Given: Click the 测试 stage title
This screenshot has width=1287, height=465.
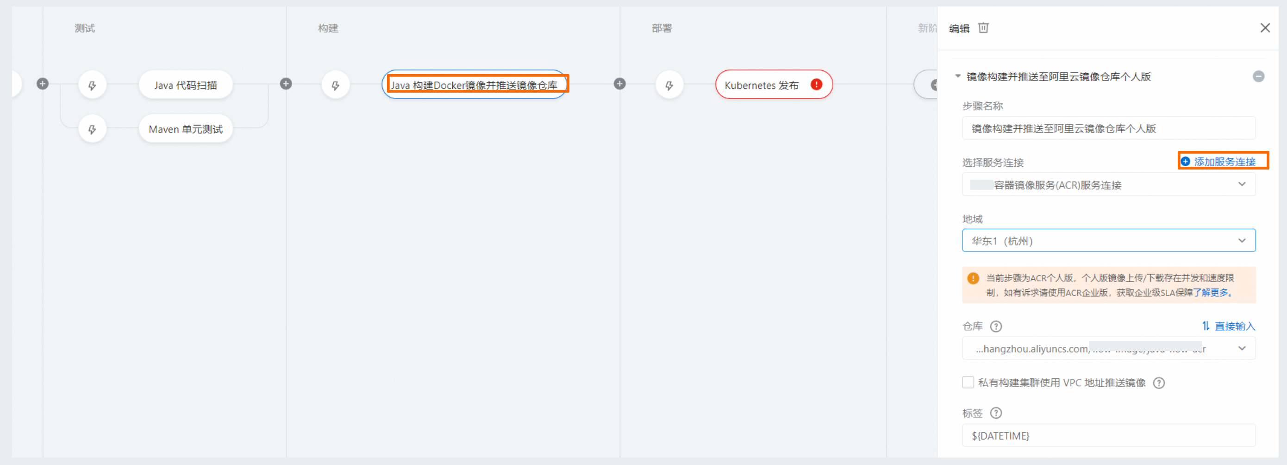Looking at the screenshot, I should pos(84,28).
